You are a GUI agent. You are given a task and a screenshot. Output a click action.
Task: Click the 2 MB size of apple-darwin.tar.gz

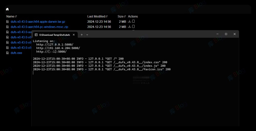click(123, 22)
